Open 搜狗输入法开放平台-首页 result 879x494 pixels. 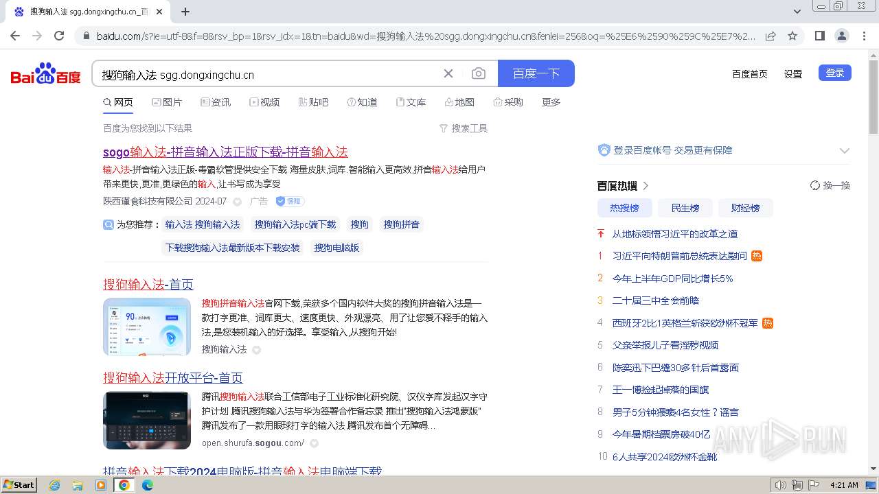tap(173, 377)
